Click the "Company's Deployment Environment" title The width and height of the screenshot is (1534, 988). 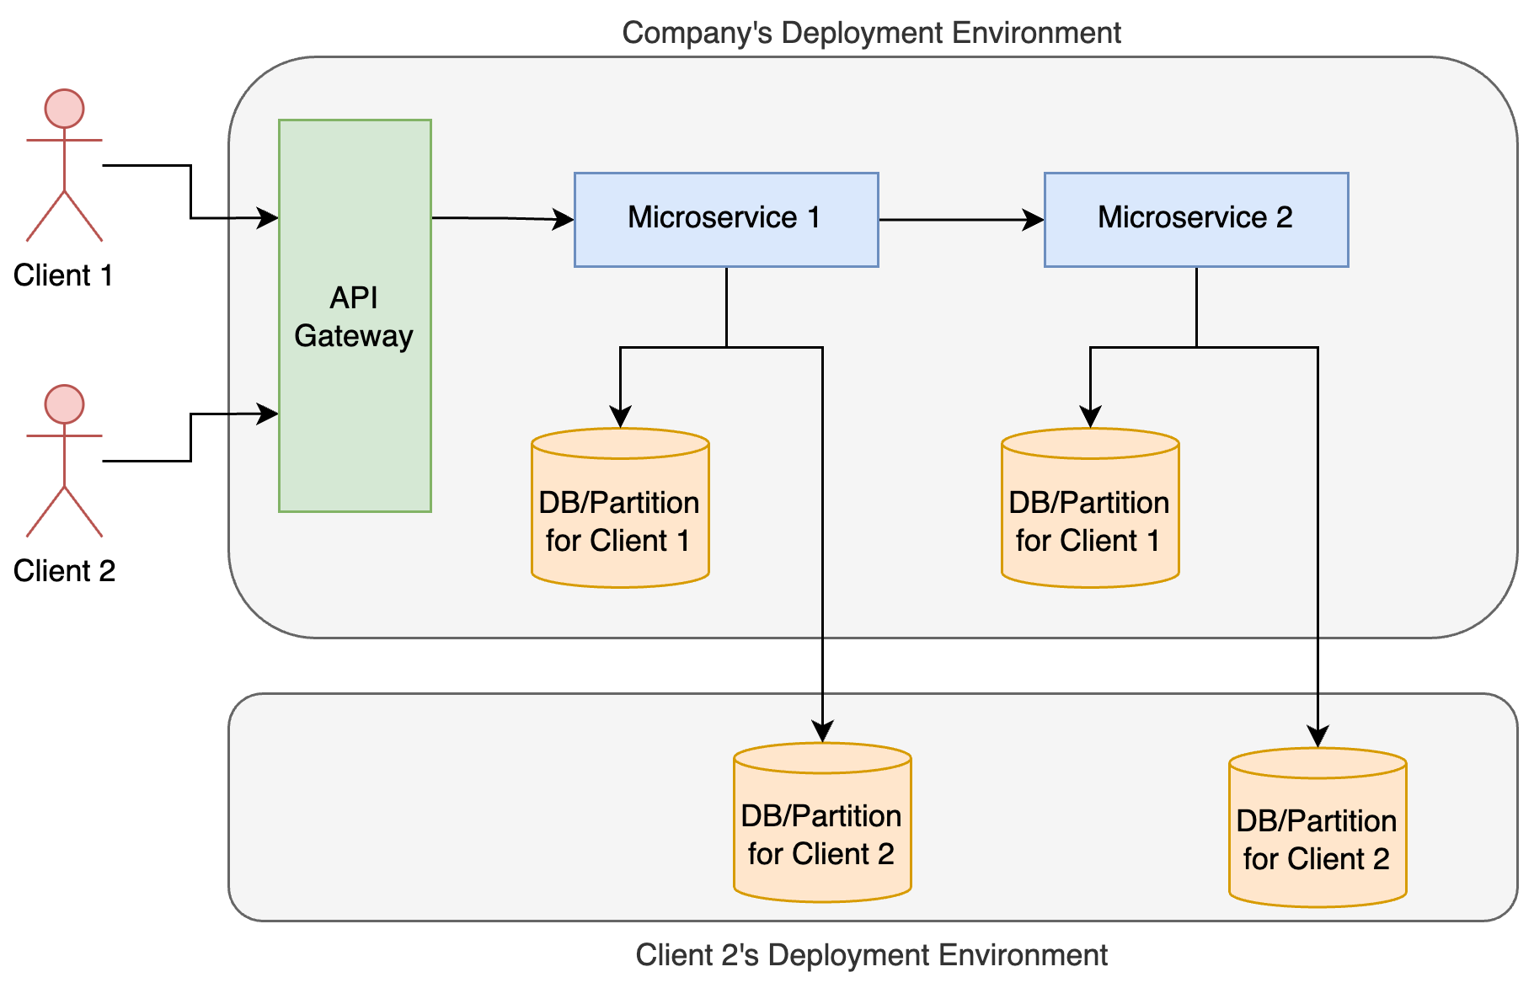[x=871, y=33]
